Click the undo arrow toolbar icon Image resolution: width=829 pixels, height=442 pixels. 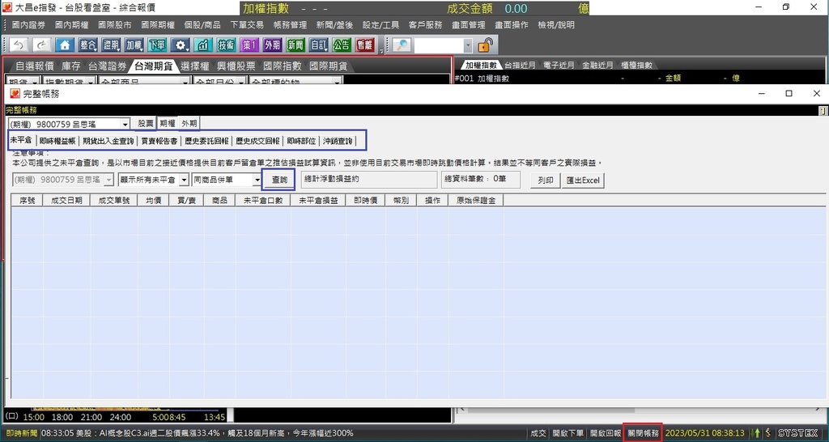19,45
